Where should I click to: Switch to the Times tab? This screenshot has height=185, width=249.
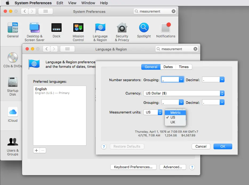point(184,67)
